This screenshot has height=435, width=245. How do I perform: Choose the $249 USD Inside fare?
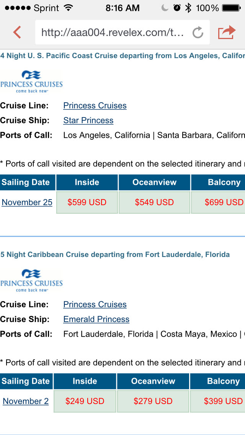tap(85, 401)
